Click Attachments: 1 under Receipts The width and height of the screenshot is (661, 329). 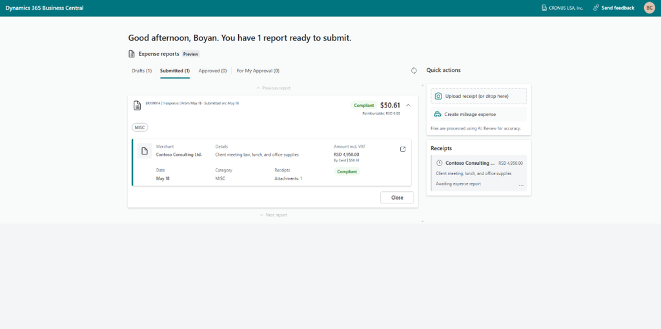[289, 178]
